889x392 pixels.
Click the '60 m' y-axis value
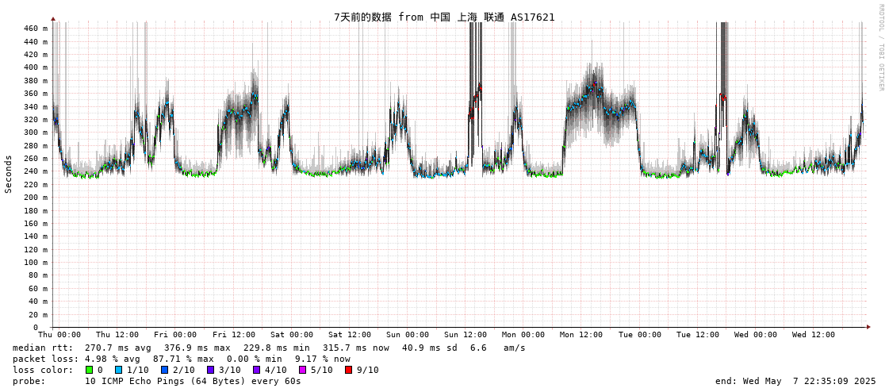tap(39, 289)
